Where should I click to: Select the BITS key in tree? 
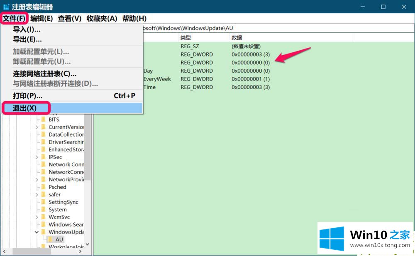[x=54, y=119]
